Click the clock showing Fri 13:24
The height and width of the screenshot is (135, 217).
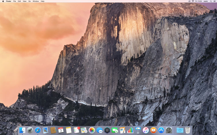199,1
